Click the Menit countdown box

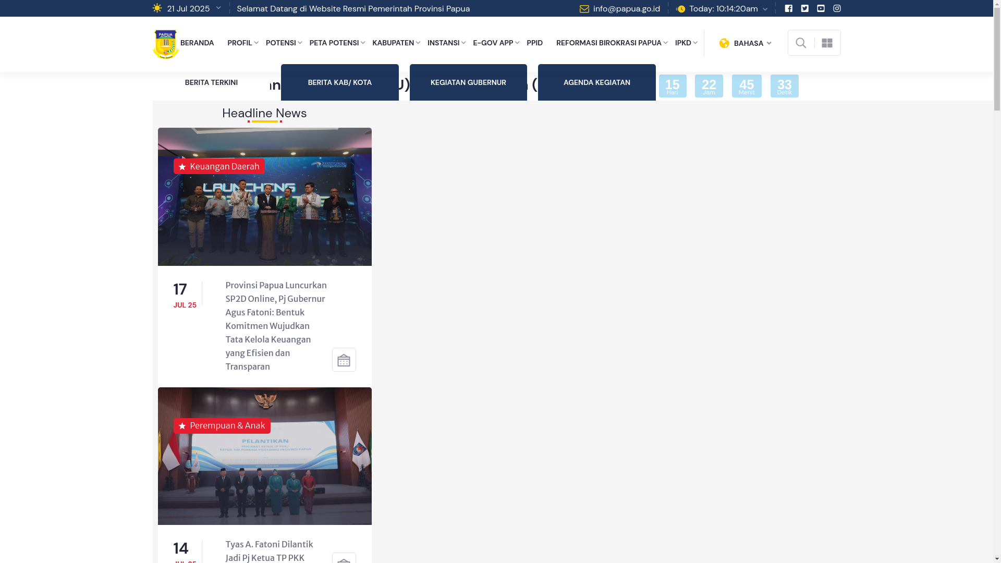pos(747,86)
